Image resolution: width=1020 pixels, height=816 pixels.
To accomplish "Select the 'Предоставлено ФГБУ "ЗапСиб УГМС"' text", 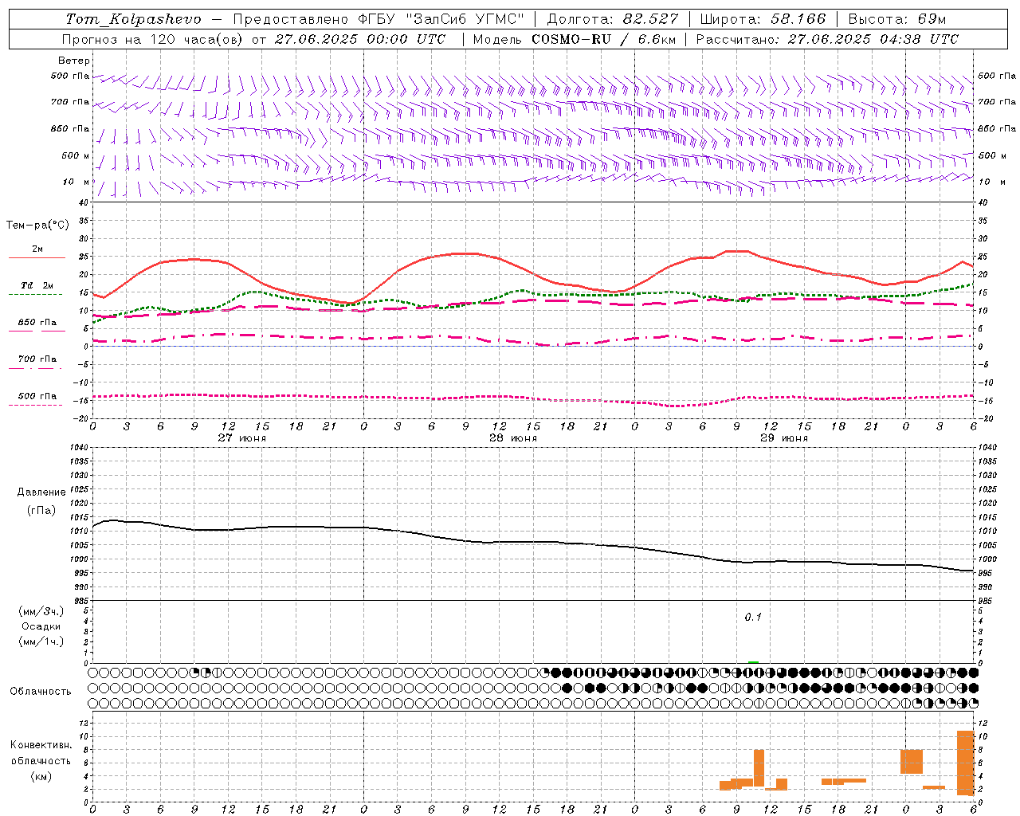I will point(379,18).
